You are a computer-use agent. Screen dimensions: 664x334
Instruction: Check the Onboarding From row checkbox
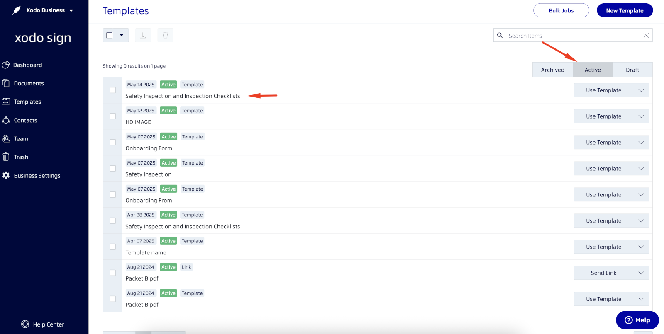coord(113,195)
